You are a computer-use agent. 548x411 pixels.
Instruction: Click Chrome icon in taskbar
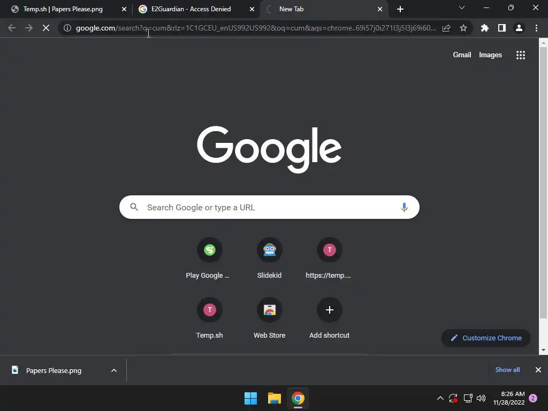pos(298,398)
